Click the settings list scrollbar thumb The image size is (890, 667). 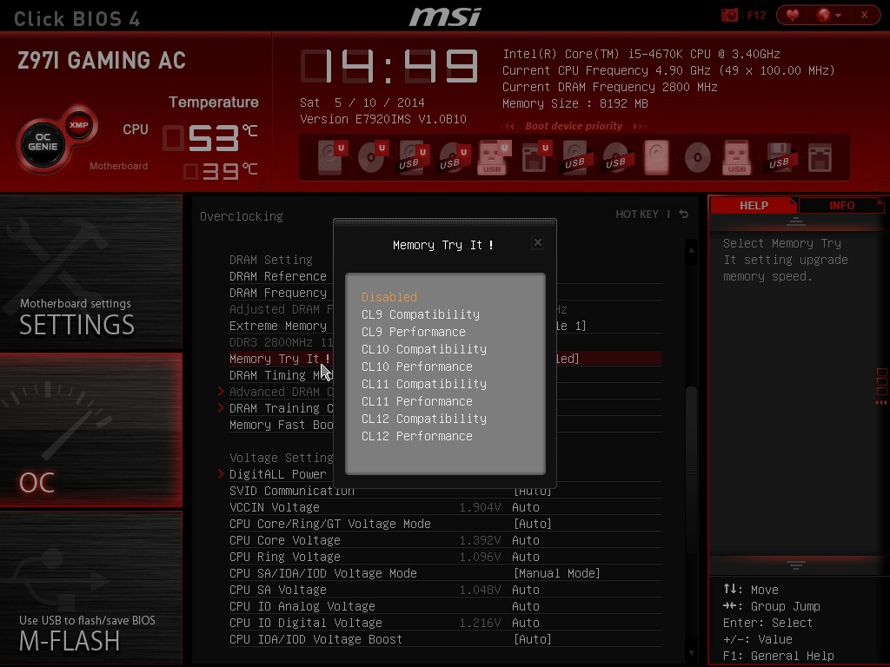coord(691,471)
